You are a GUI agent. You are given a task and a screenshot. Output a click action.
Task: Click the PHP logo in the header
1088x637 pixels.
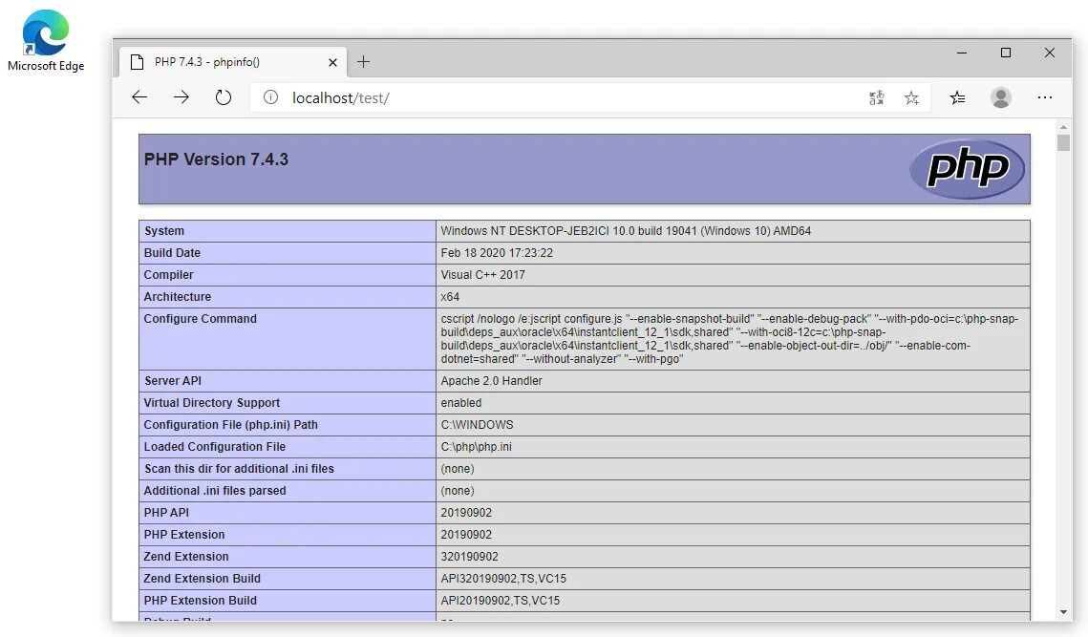click(x=967, y=168)
